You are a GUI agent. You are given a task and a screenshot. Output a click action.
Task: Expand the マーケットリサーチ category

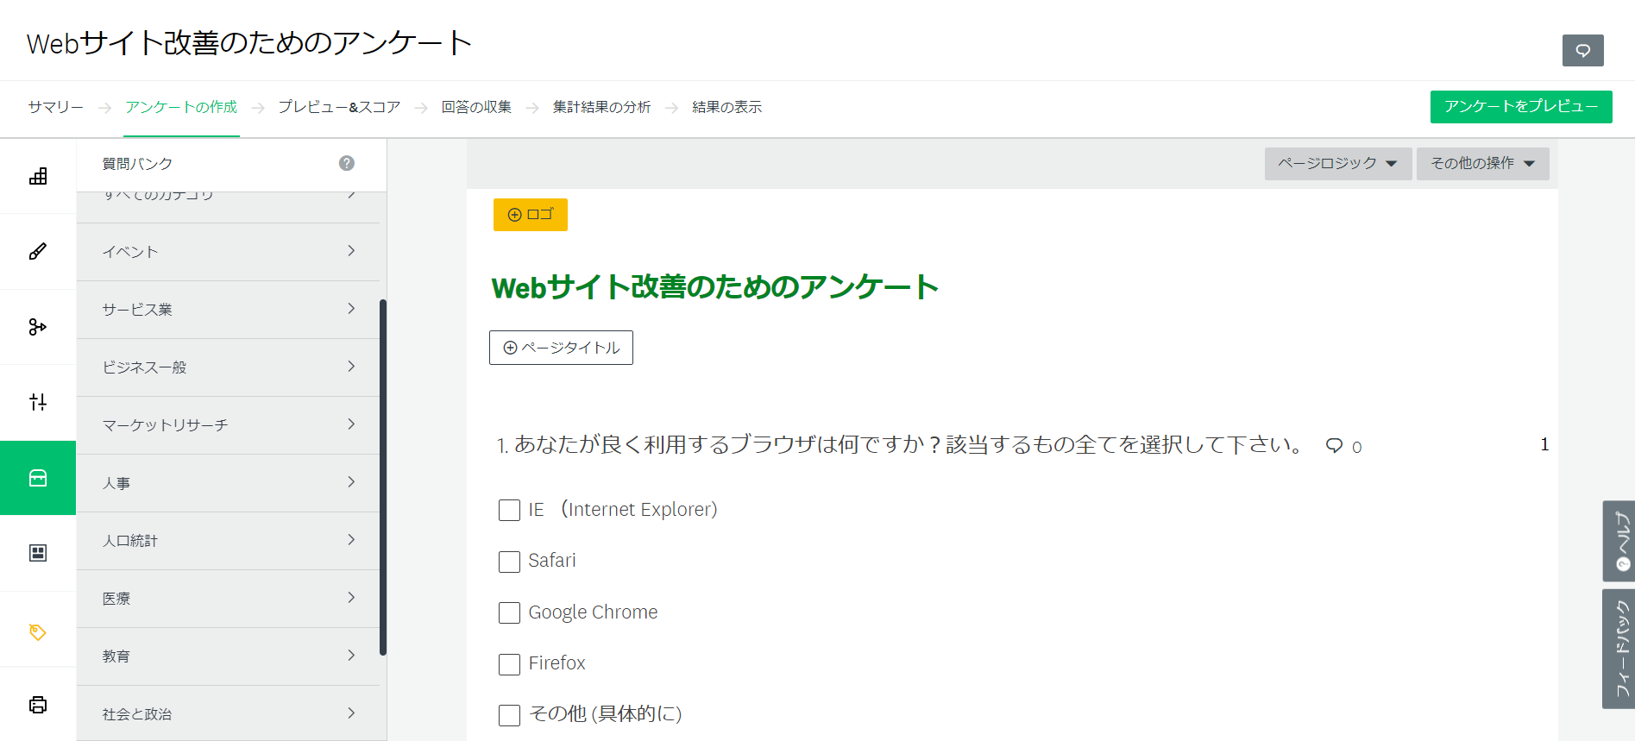click(228, 424)
